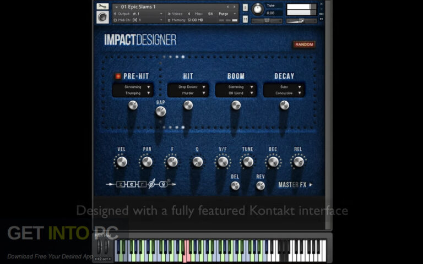Click the DEC knob
Screen dimensions: 423x264
tap(273, 162)
